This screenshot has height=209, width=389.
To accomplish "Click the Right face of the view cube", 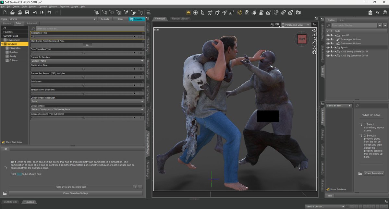I will click(302, 39).
